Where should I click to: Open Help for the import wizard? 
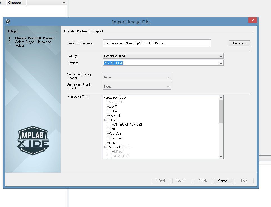click(244, 181)
